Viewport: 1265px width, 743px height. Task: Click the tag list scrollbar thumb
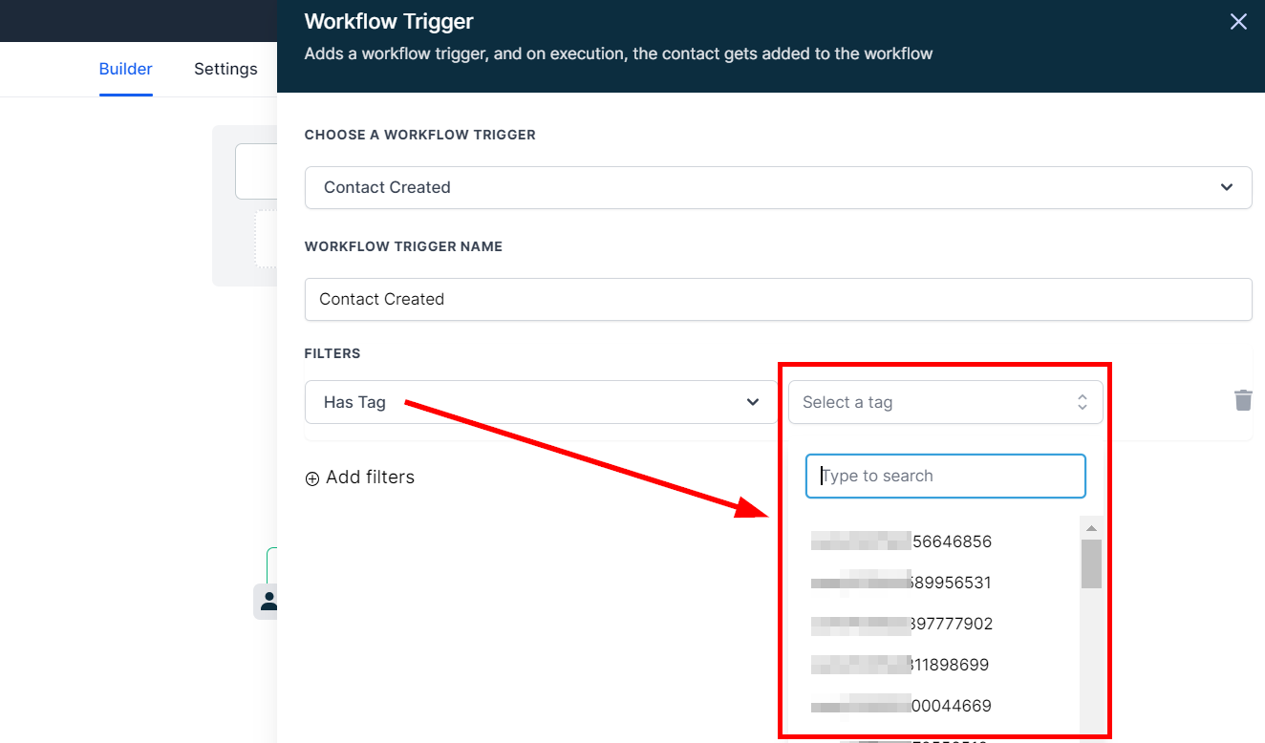click(1091, 563)
